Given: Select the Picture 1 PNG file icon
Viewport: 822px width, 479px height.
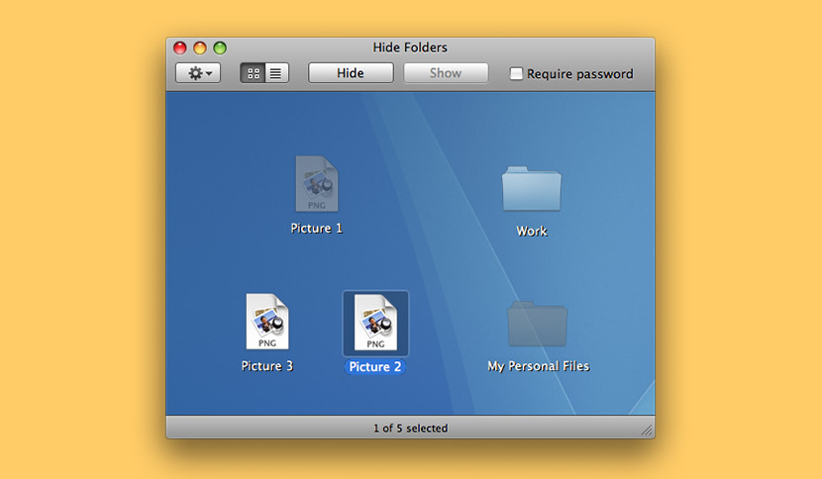Looking at the screenshot, I should click(x=317, y=183).
